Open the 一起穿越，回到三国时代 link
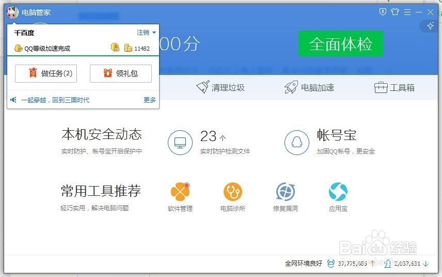Image resolution: width=442 pixels, height=277 pixels. coord(55,100)
